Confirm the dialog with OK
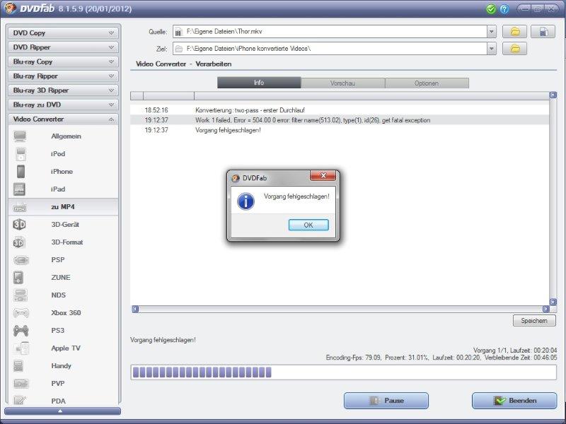 point(308,225)
